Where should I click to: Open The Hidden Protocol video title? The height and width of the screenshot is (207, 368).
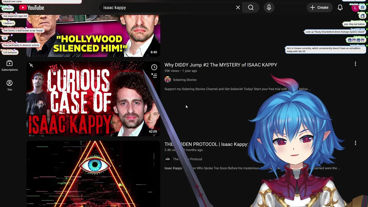pos(206,144)
